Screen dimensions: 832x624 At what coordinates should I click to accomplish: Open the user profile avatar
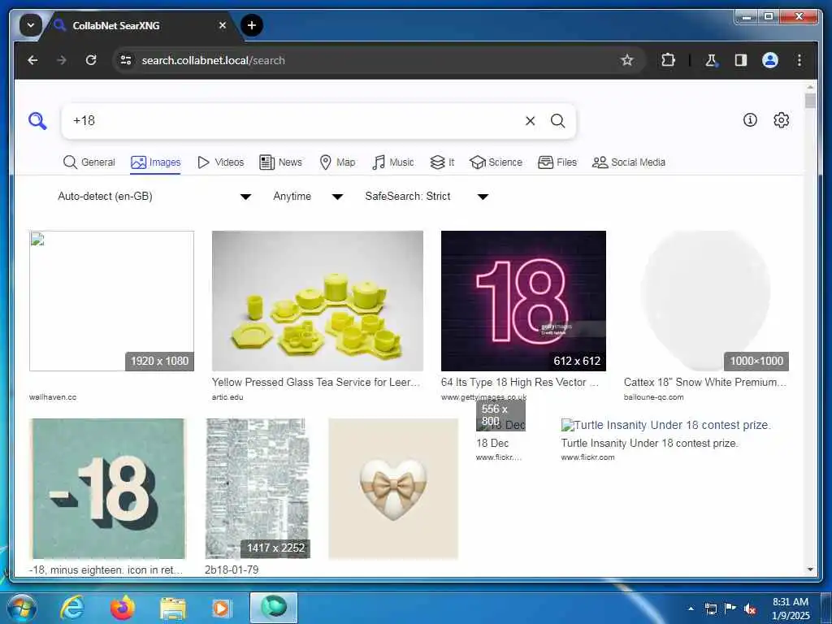(770, 60)
